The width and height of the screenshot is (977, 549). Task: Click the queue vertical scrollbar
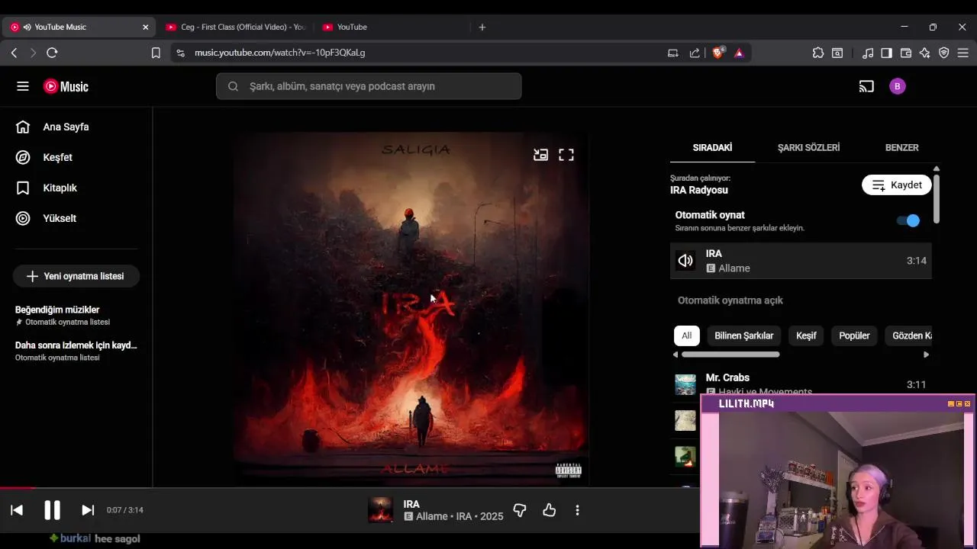tap(936, 198)
